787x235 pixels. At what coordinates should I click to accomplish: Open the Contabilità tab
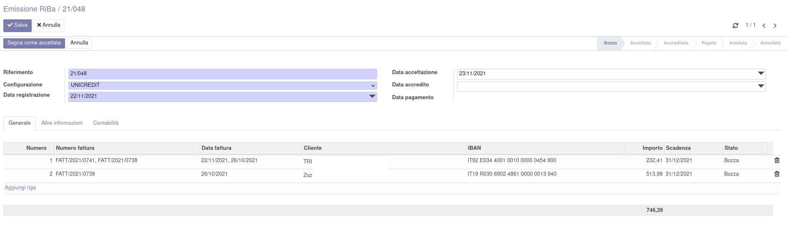click(x=106, y=123)
